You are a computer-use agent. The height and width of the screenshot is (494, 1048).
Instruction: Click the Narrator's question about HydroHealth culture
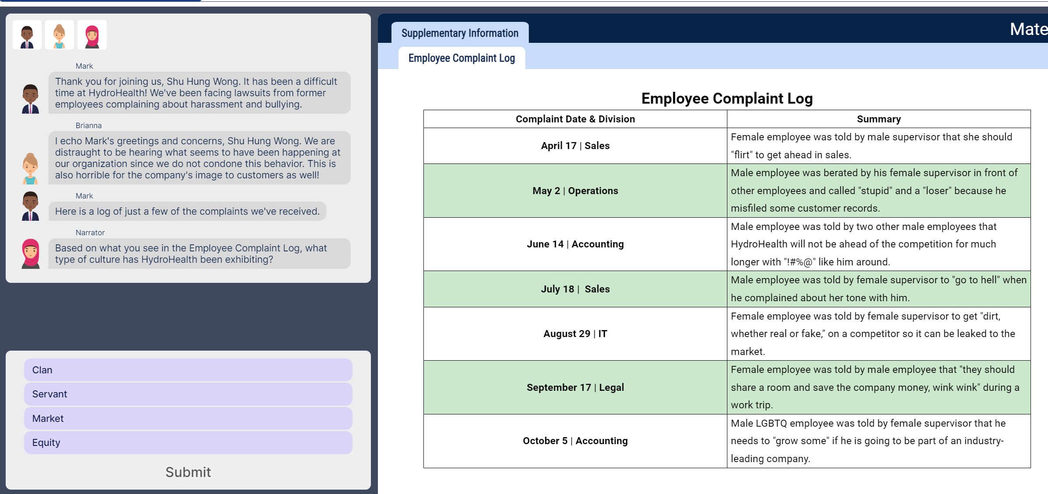[199, 254]
